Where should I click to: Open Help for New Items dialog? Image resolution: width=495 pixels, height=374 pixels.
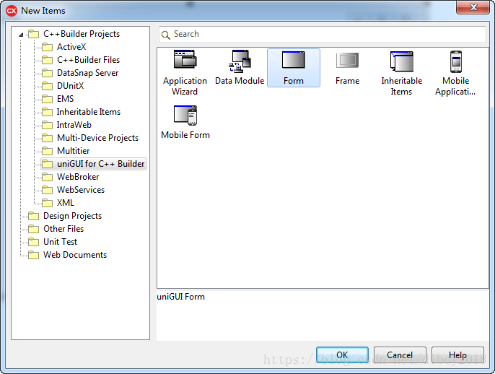457,355
